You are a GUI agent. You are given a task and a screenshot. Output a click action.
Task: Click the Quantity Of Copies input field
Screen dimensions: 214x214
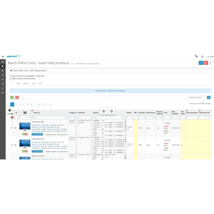click(x=204, y=98)
